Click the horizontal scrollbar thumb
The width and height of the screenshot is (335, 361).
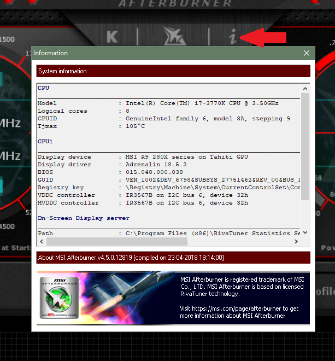coord(117,242)
